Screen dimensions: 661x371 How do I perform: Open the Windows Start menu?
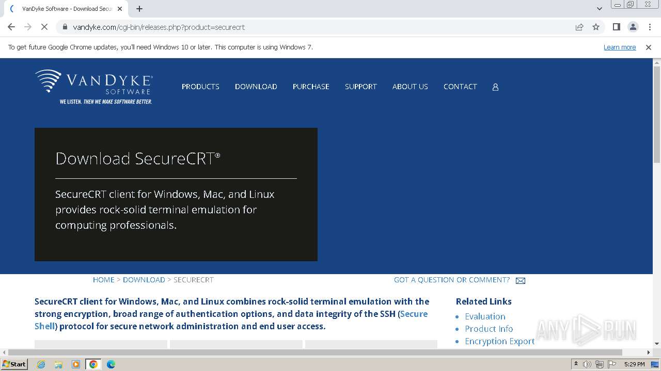click(14, 364)
